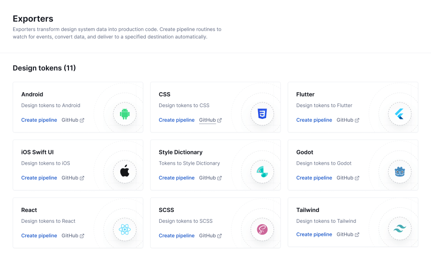Create pipeline for Tailwind exporter
431x255 pixels.
314,234
